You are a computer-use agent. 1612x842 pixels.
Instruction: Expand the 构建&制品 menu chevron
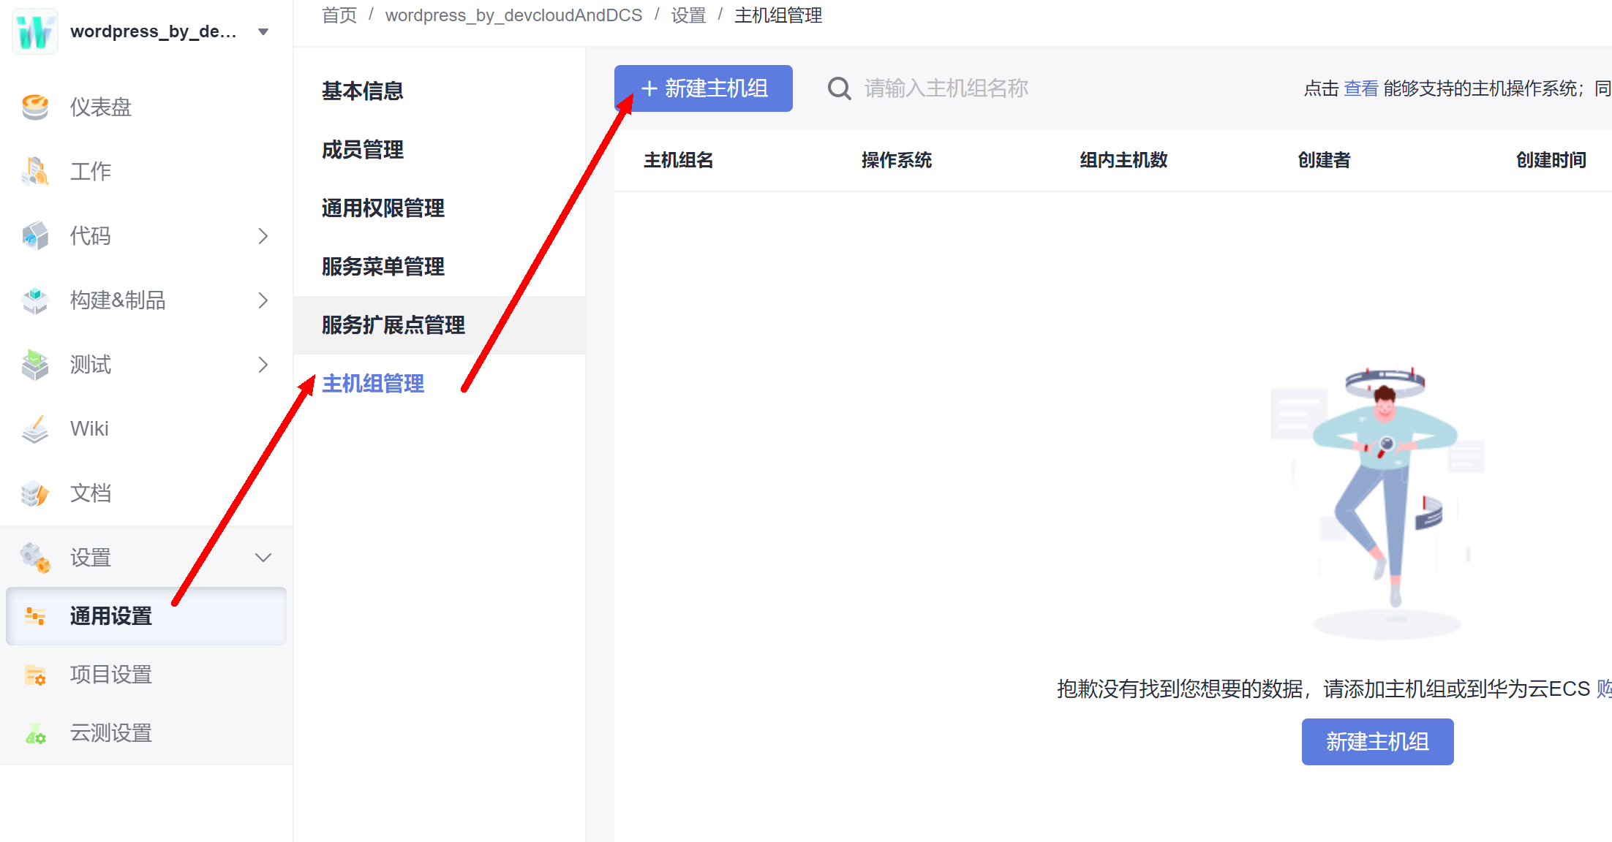(263, 300)
